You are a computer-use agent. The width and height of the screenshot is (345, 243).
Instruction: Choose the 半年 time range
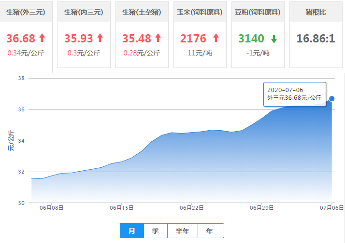coord(183,231)
